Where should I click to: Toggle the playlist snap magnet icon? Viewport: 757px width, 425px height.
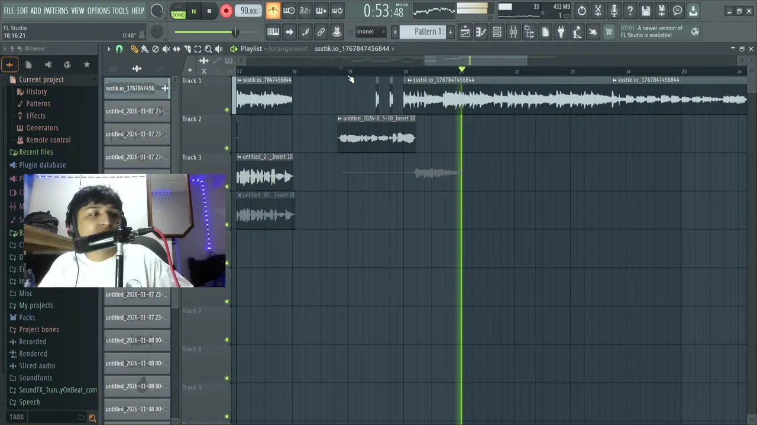pos(119,49)
